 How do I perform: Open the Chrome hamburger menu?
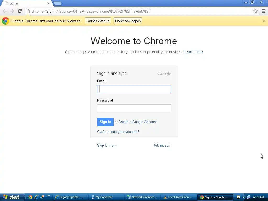click(x=264, y=11)
